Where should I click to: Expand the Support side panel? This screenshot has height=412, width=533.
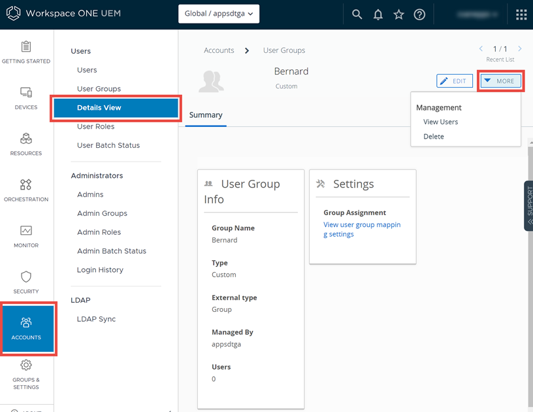[529, 205]
